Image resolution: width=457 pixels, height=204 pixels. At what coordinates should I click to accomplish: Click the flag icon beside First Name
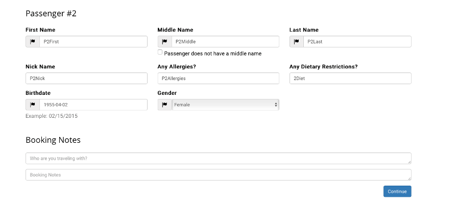coord(33,42)
